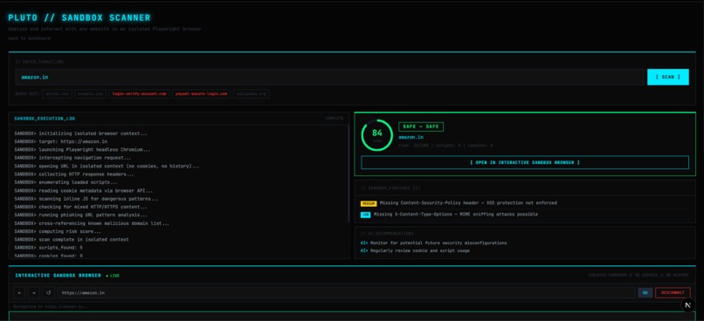Click log line 'reading cookie metadata via browser API'

[x=83, y=190]
